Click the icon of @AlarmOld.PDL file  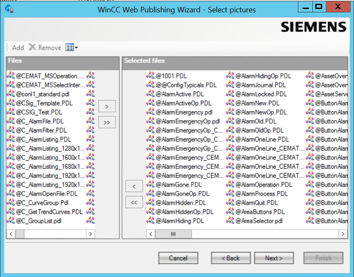230,121
